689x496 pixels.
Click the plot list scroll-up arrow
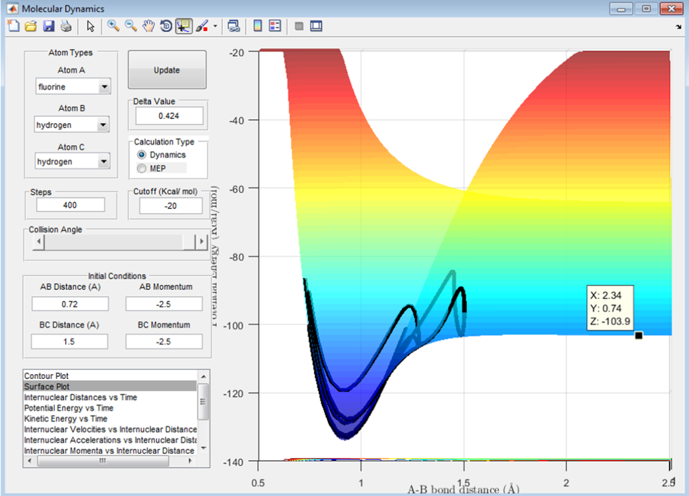tap(203, 377)
